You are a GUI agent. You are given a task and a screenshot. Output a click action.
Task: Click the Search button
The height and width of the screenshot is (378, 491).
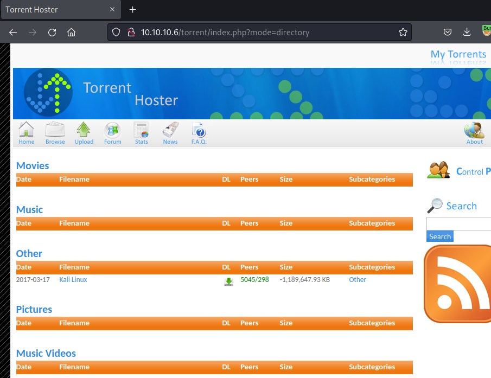(x=439, y=236)
